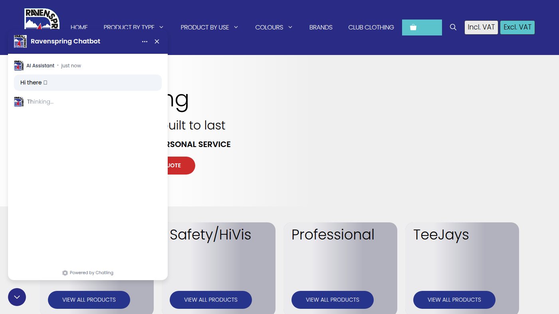The height and width of the screenshot is (314, 559).
Task: Click the Professional card heading
Action: 333,235
